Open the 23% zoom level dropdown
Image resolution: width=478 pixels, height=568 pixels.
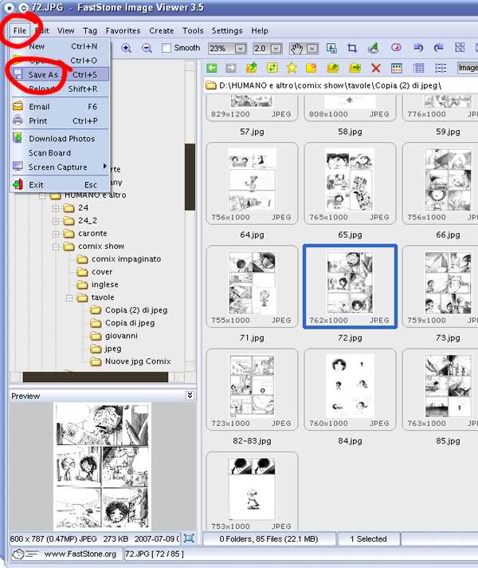(x=240, y=49)
